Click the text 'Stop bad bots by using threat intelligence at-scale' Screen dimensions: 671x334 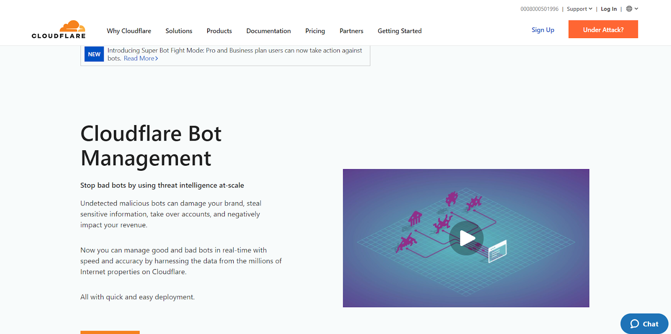[162, 185]
